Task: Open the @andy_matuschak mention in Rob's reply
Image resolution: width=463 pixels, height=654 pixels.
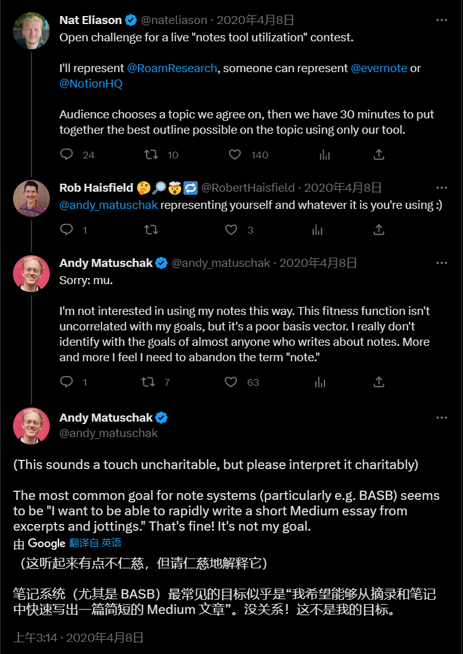Action: pos(108,205)
